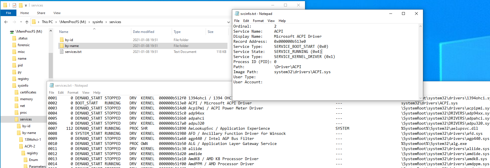490x168 pixels.
Task: Select forensic folder in navigation tree
Action: tap(24, 45)
